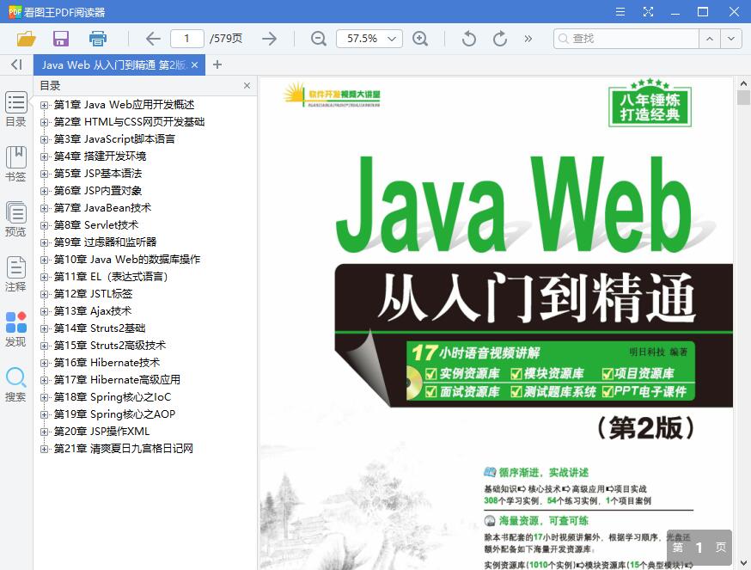Jump to 第14章 Struts2基础
Screen dimensions: 751x570
(99, 328)
